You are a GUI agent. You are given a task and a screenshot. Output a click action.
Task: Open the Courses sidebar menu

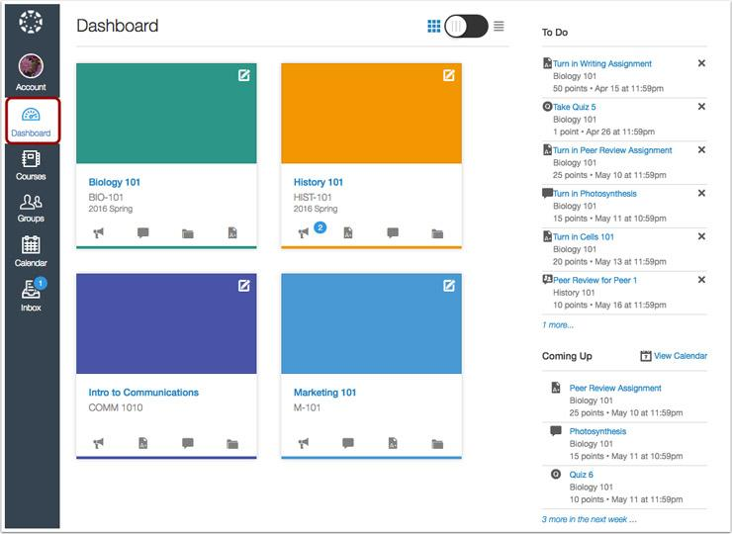31,165
